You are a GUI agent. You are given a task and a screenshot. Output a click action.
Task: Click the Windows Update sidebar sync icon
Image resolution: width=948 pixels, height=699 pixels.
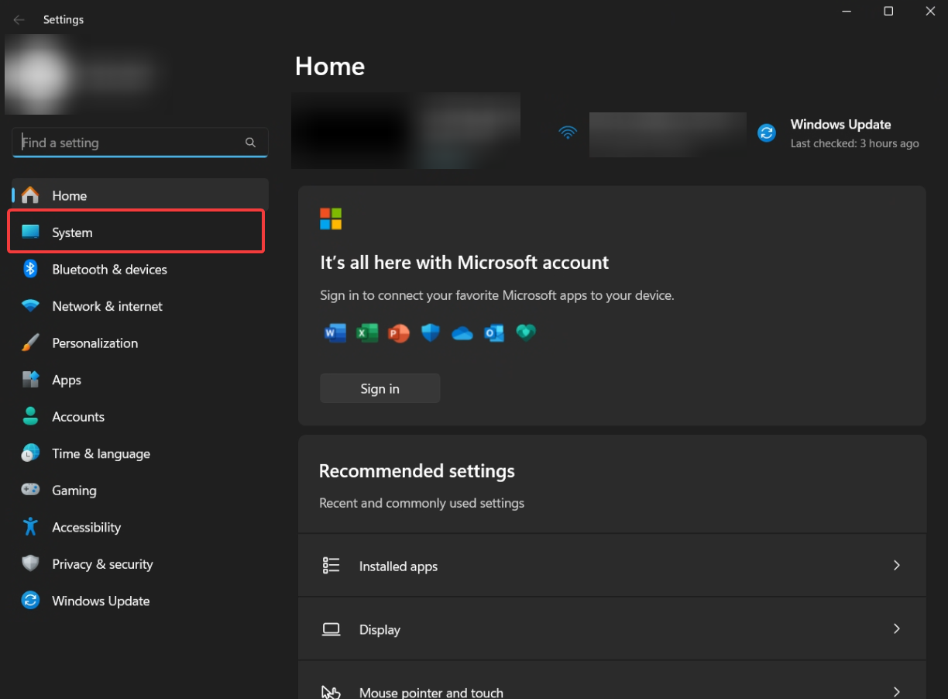(30, 601)
